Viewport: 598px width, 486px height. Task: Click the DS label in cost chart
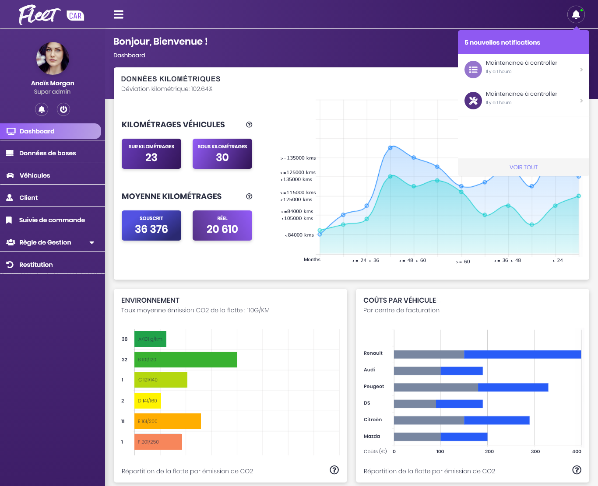(x=367, y=403)
